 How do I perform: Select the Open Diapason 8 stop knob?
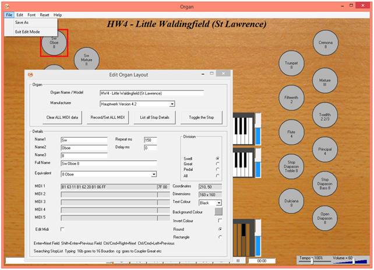[325, 218]
